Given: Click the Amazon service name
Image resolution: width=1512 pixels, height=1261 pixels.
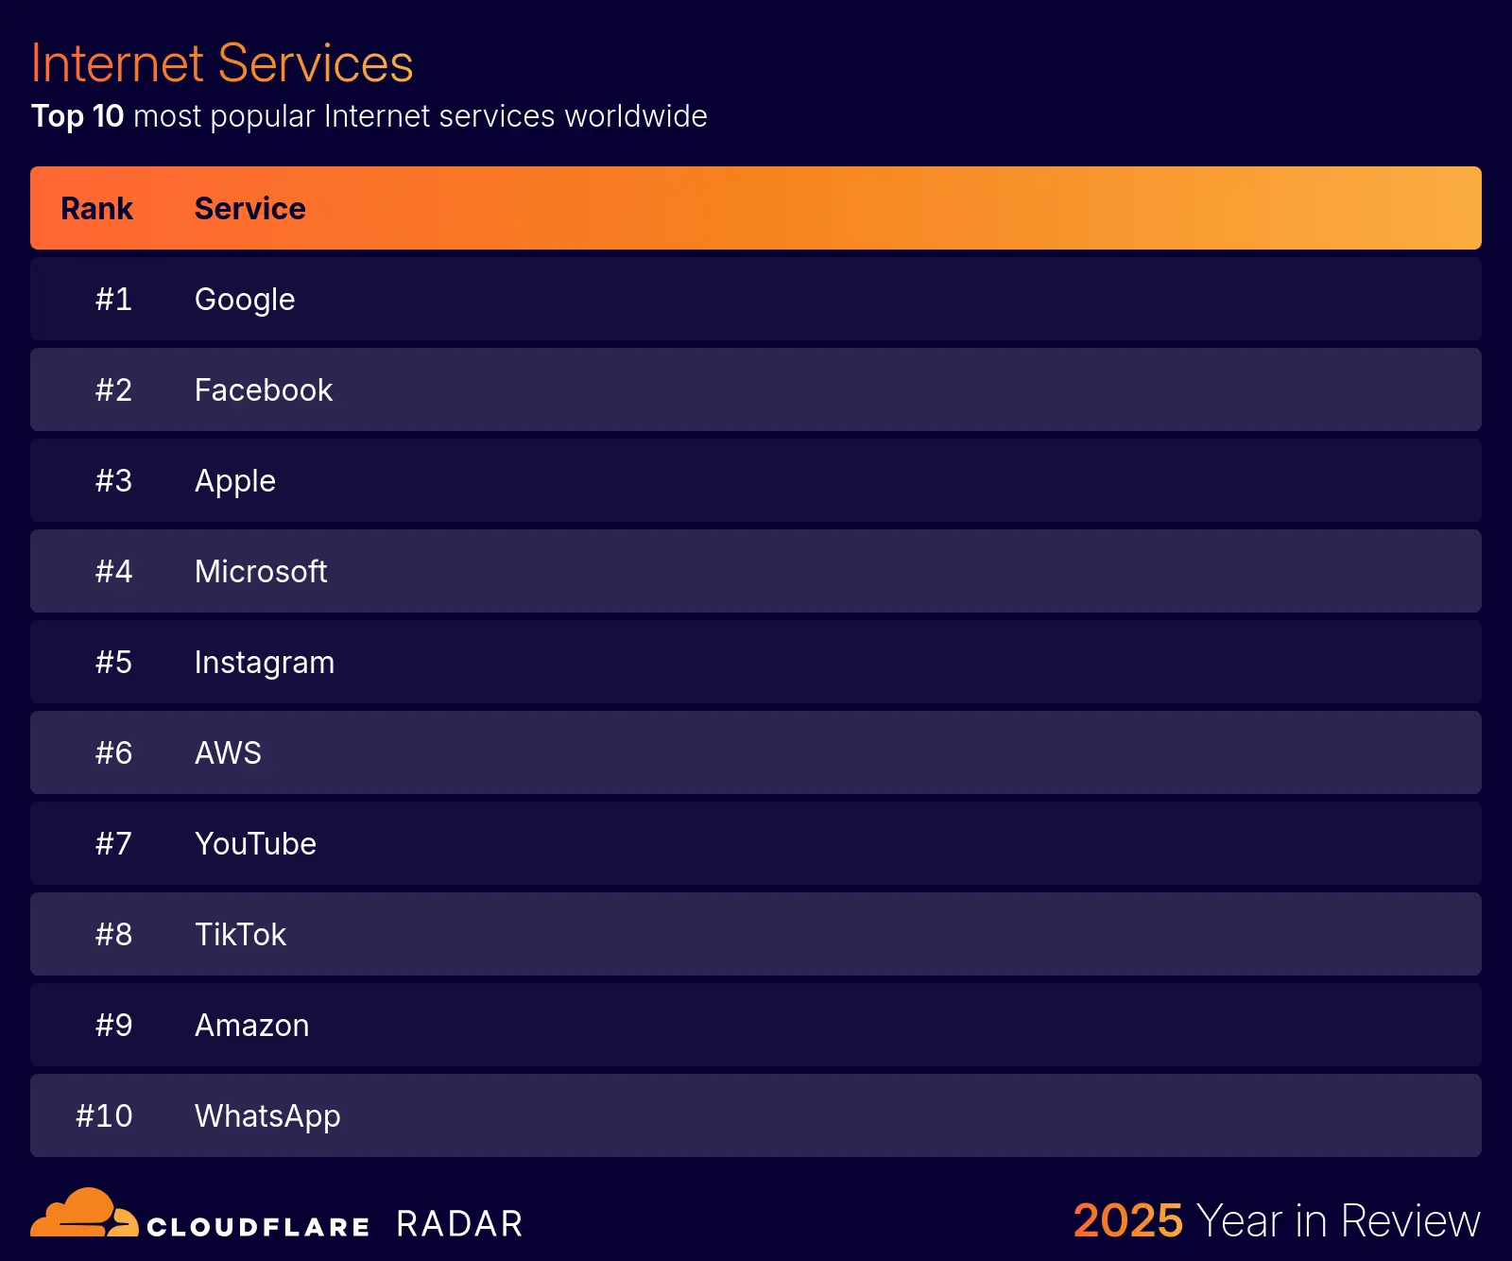Looking at the screenshot, I should click(251, 1026).
